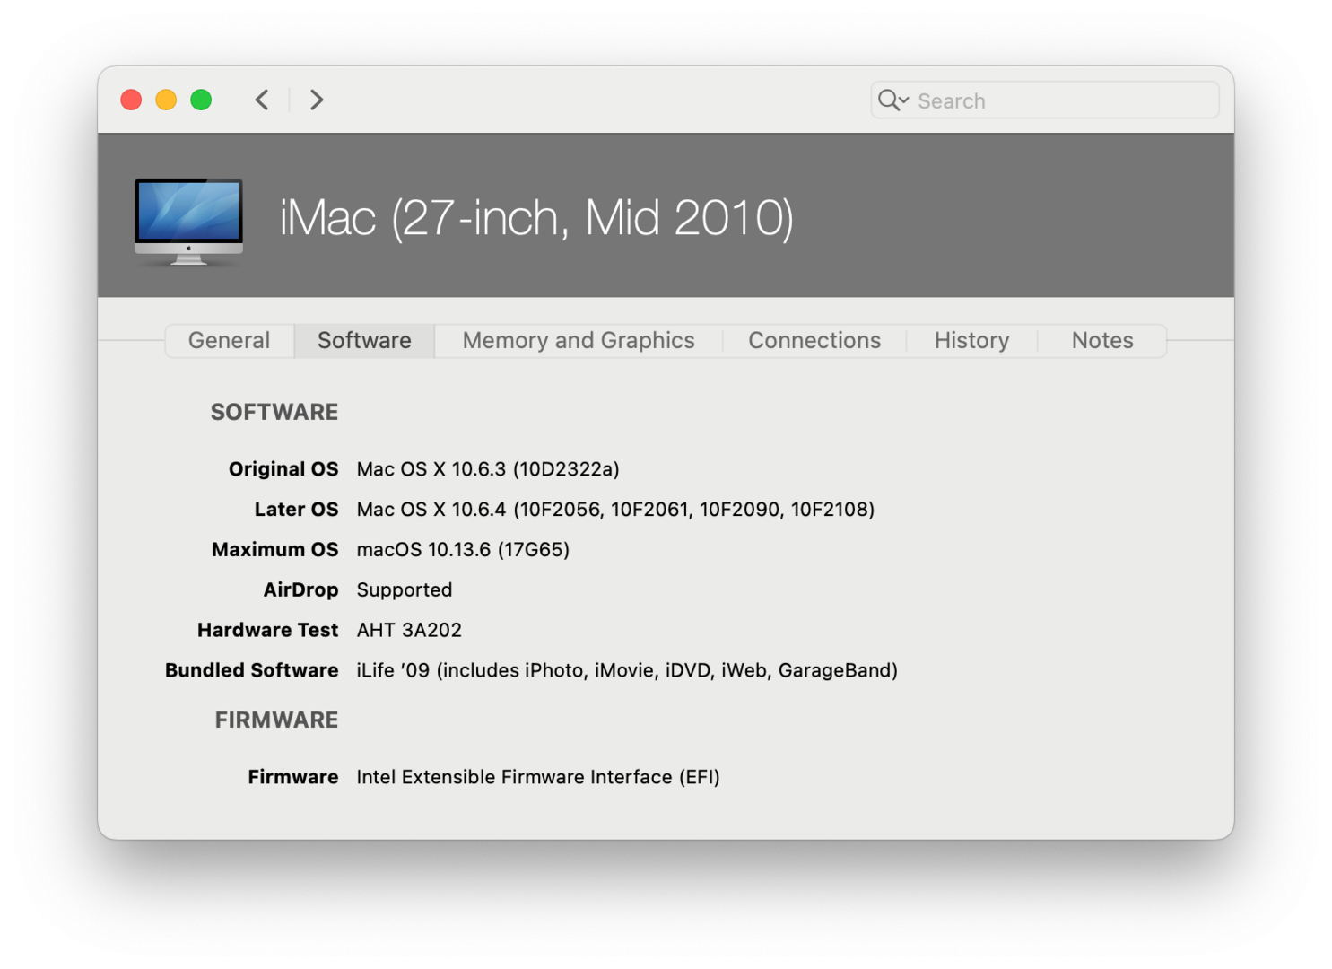Switch to the General tab
Viewport: 1332px width, 969px height.
click(x=229, y=341)
